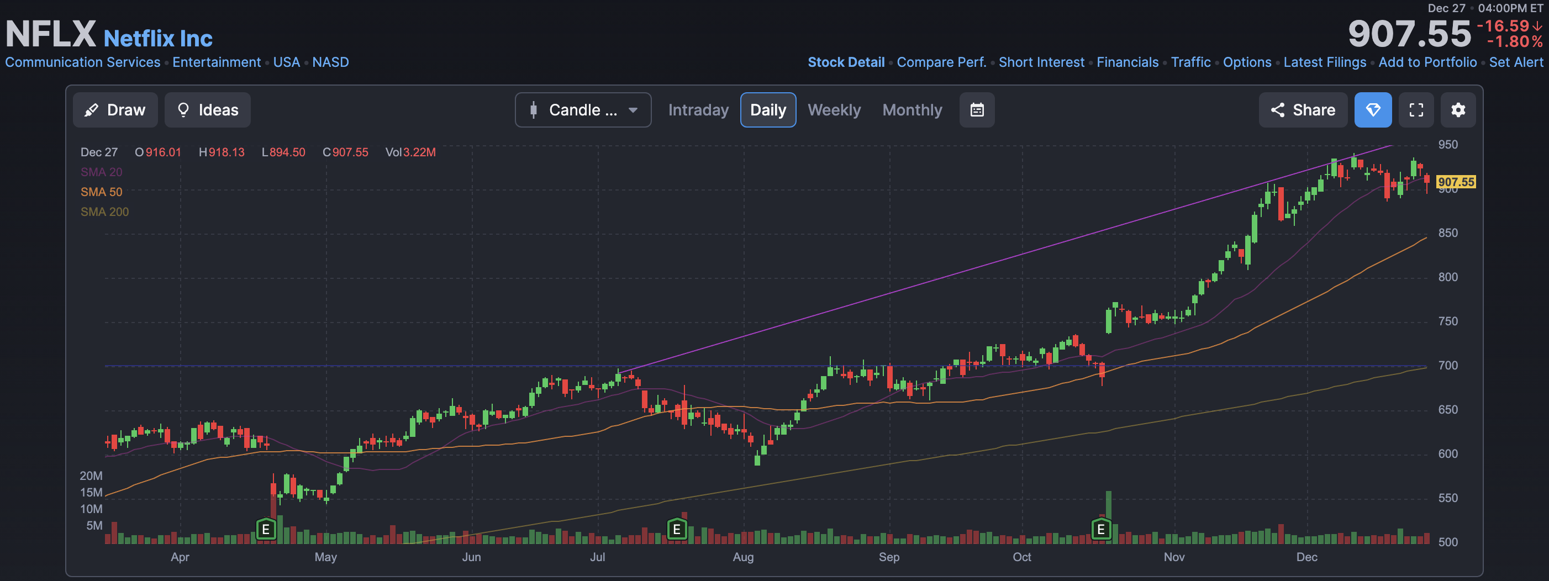Expand the Candle chart type dropdown
Screen dimensions: 1549x581
[583, 110]
